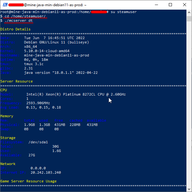Click the 'cd /home/steamuser/' command line
The width and height of the screenshot is (192, 192).
pos(25,16)
